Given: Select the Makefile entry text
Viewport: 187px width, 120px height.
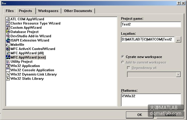Looking at the screenshot, I should [x=17, y=45].
